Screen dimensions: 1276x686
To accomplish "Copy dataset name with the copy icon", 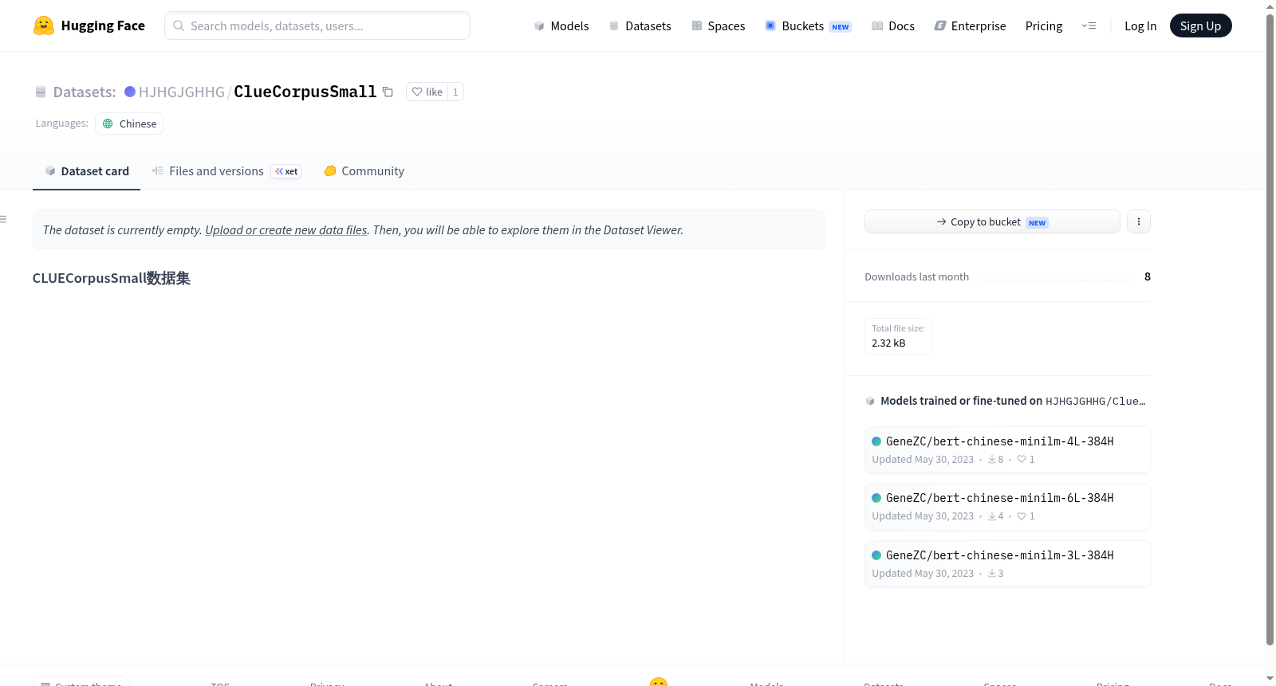I will pos(388,92).
